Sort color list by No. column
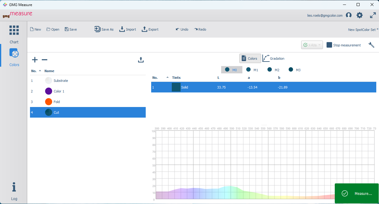The image size is (379, 204). tap(36, 71)
